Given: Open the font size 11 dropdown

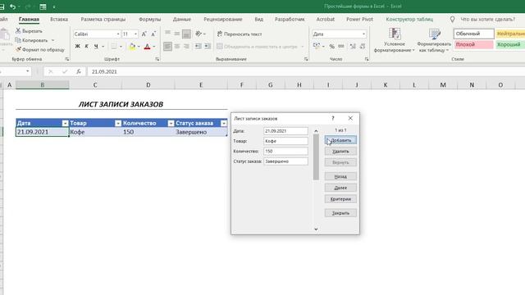Looking at the screenshot, I should 135,34.
